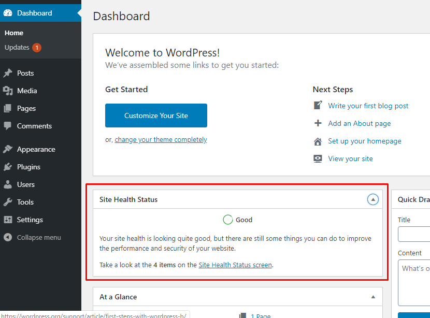Click the Tools wrench icon

[x=8, y=202]
